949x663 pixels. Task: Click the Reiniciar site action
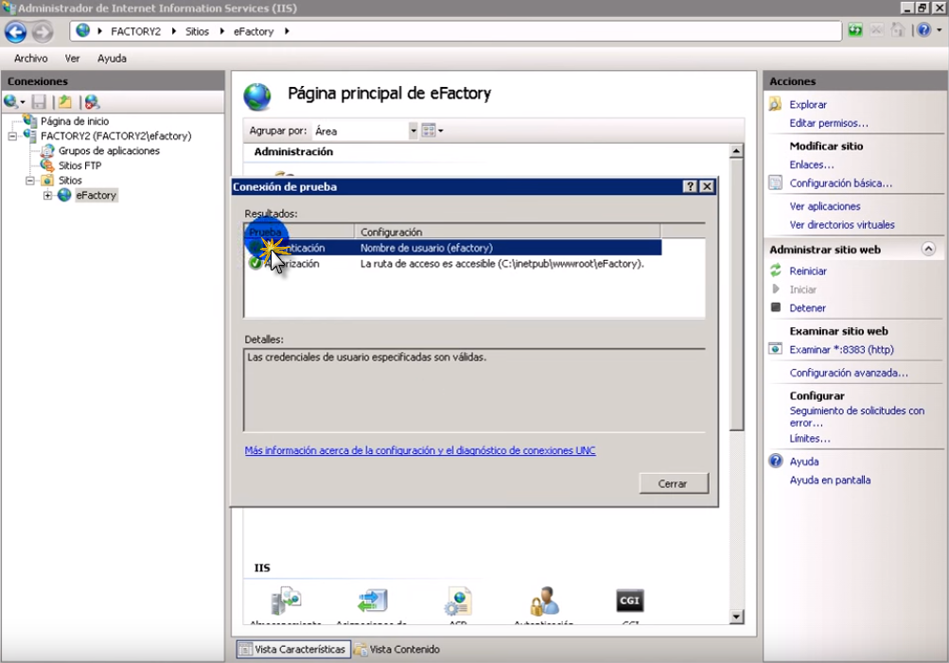click(x=807, y=271)
